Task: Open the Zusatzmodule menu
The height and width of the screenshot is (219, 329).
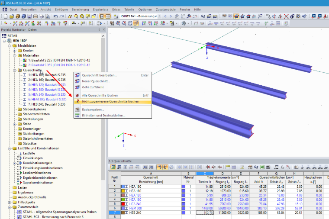Action: coord(165,10)
